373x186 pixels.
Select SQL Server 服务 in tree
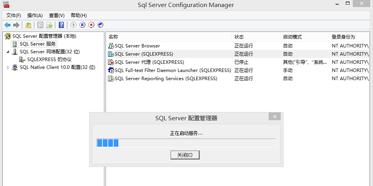point(38,44)
